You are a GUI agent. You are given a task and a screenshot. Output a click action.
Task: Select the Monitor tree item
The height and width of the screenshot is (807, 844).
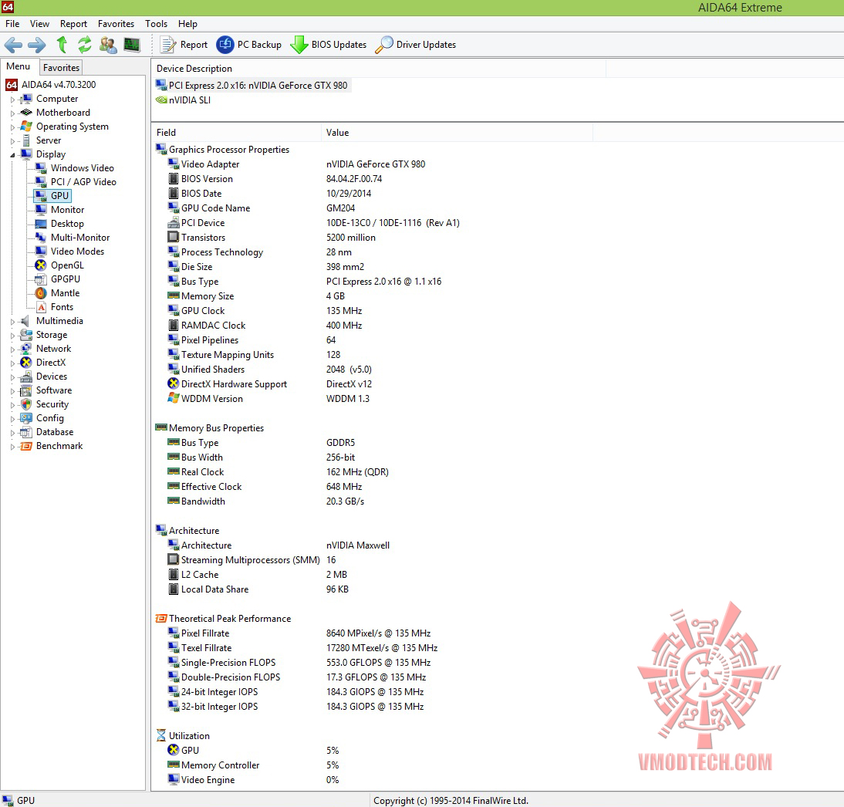[67, 209]
